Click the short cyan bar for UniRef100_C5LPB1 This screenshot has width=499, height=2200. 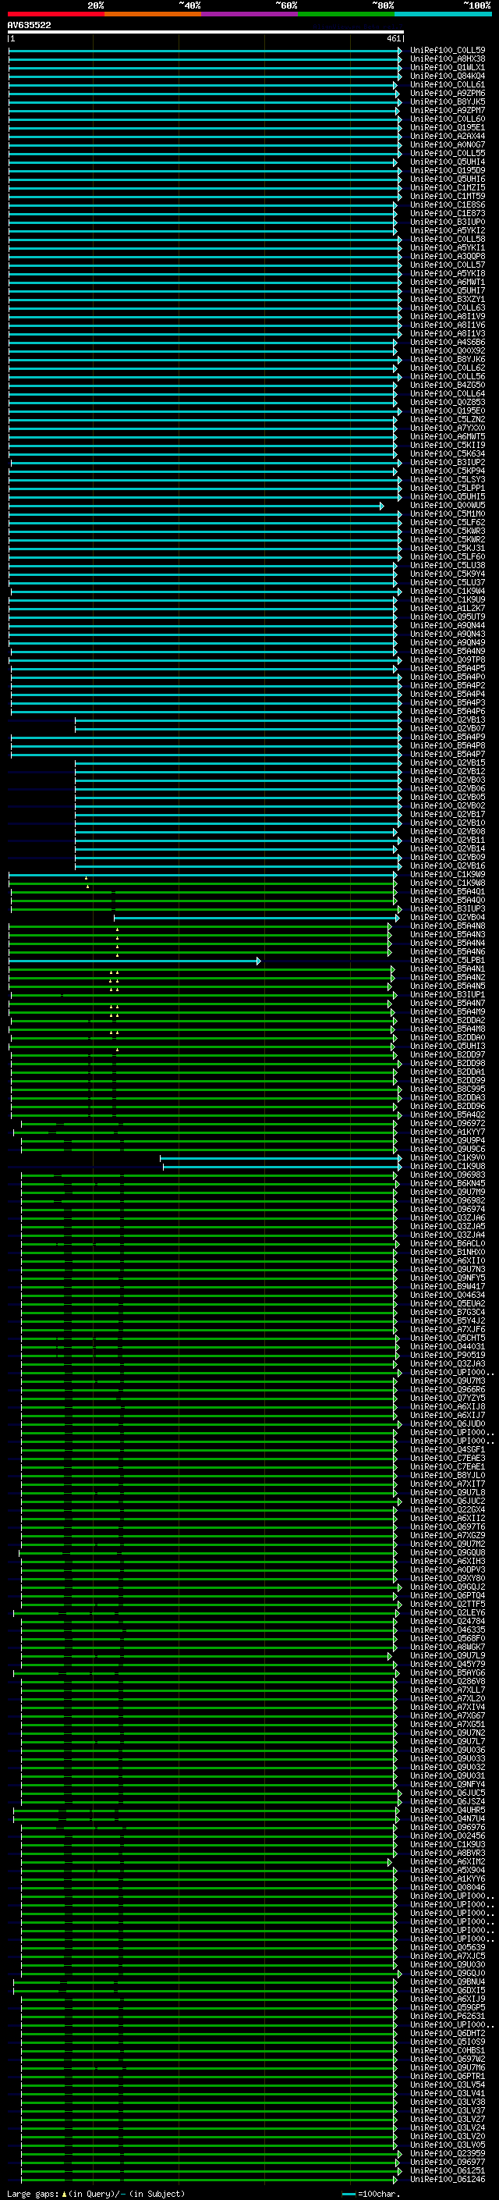pos(135,961)
